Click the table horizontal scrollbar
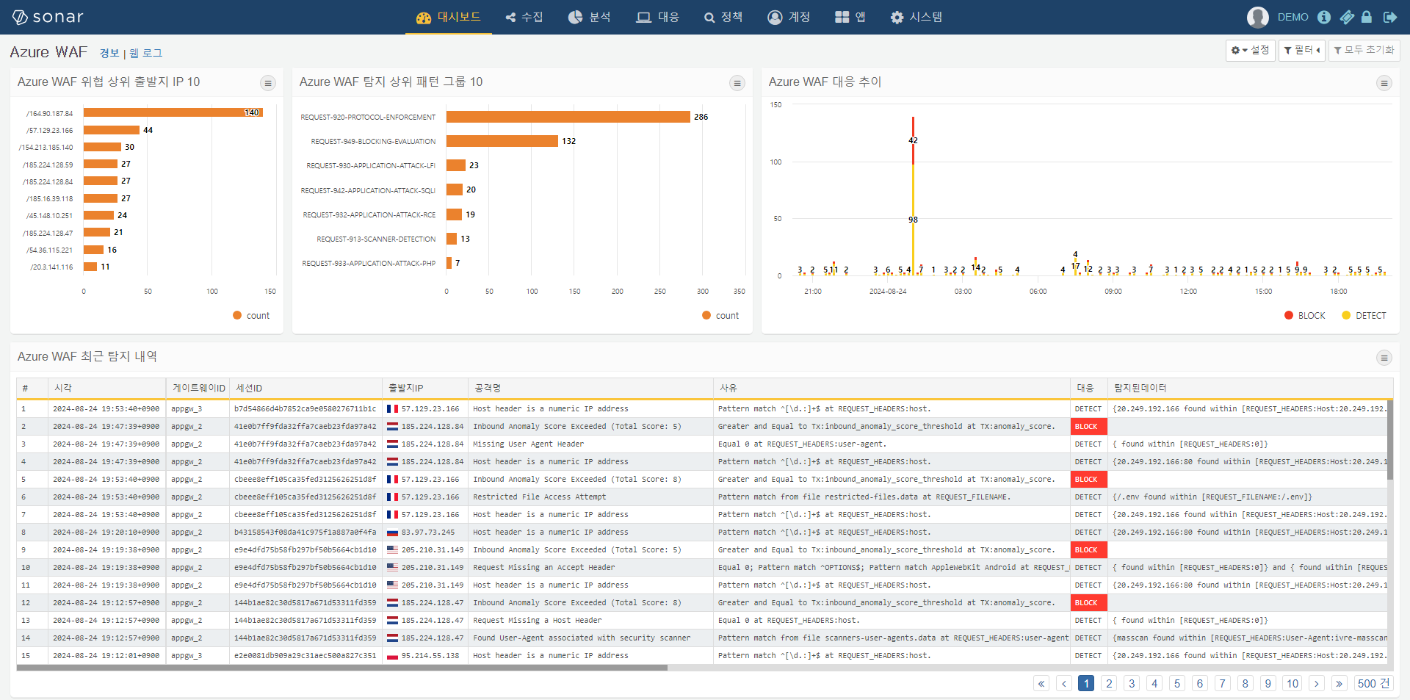 [x=342, y=668]
